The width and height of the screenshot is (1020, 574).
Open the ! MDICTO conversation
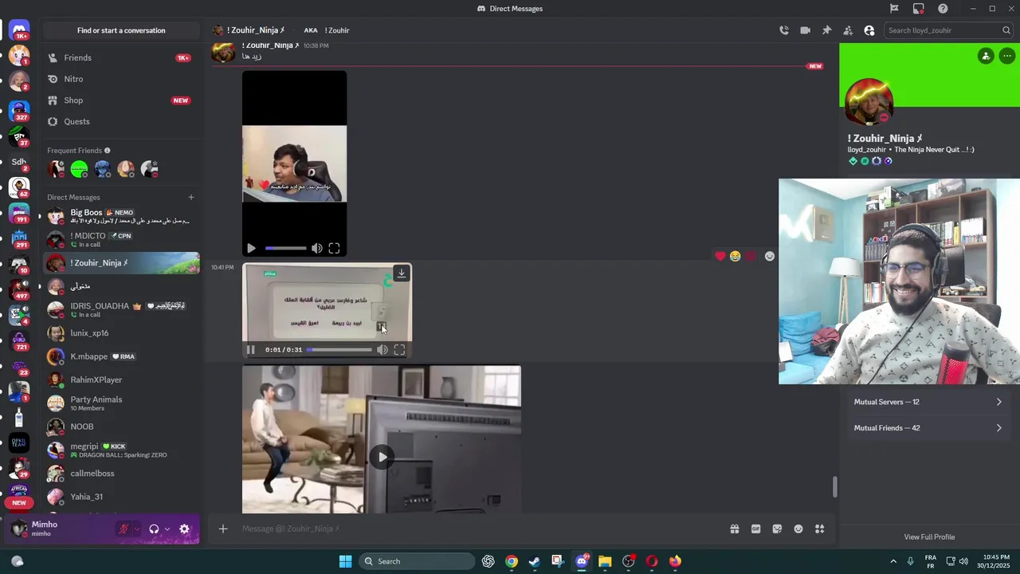point(121,239)
